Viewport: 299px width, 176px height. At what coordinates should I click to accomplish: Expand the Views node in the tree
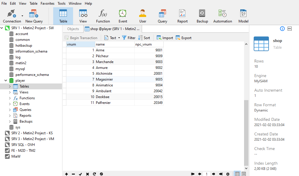pos(10,92)
